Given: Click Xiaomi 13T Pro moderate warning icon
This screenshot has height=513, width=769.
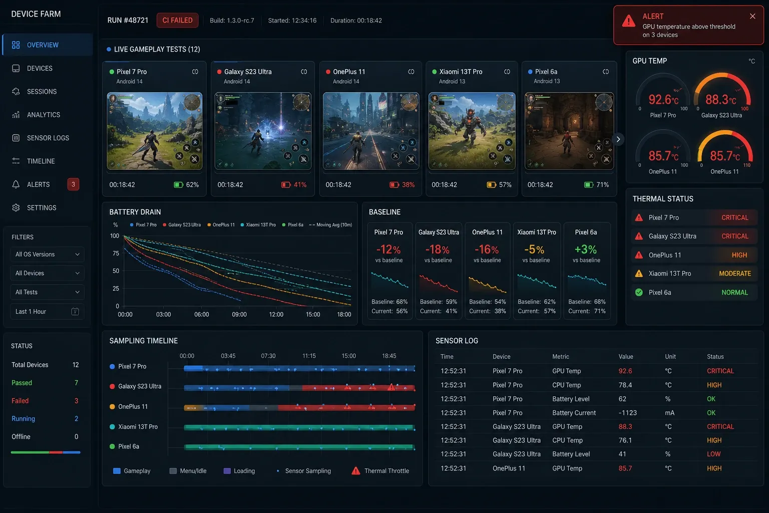Looking at the screenshot, I should coord(639,274).
